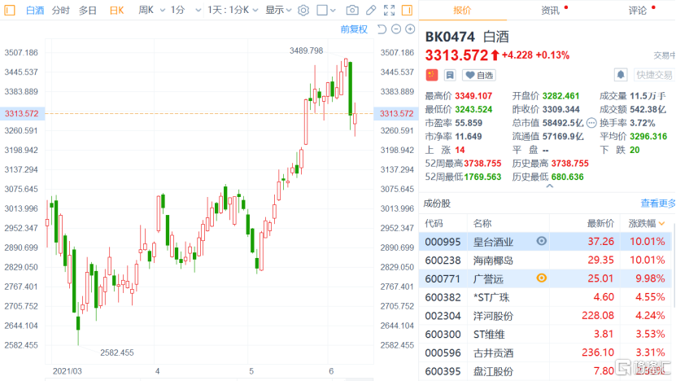Select the 日K chart tab
Image resolution: width=676 pixels, height=381 pixels.
(x=116, y=10)
